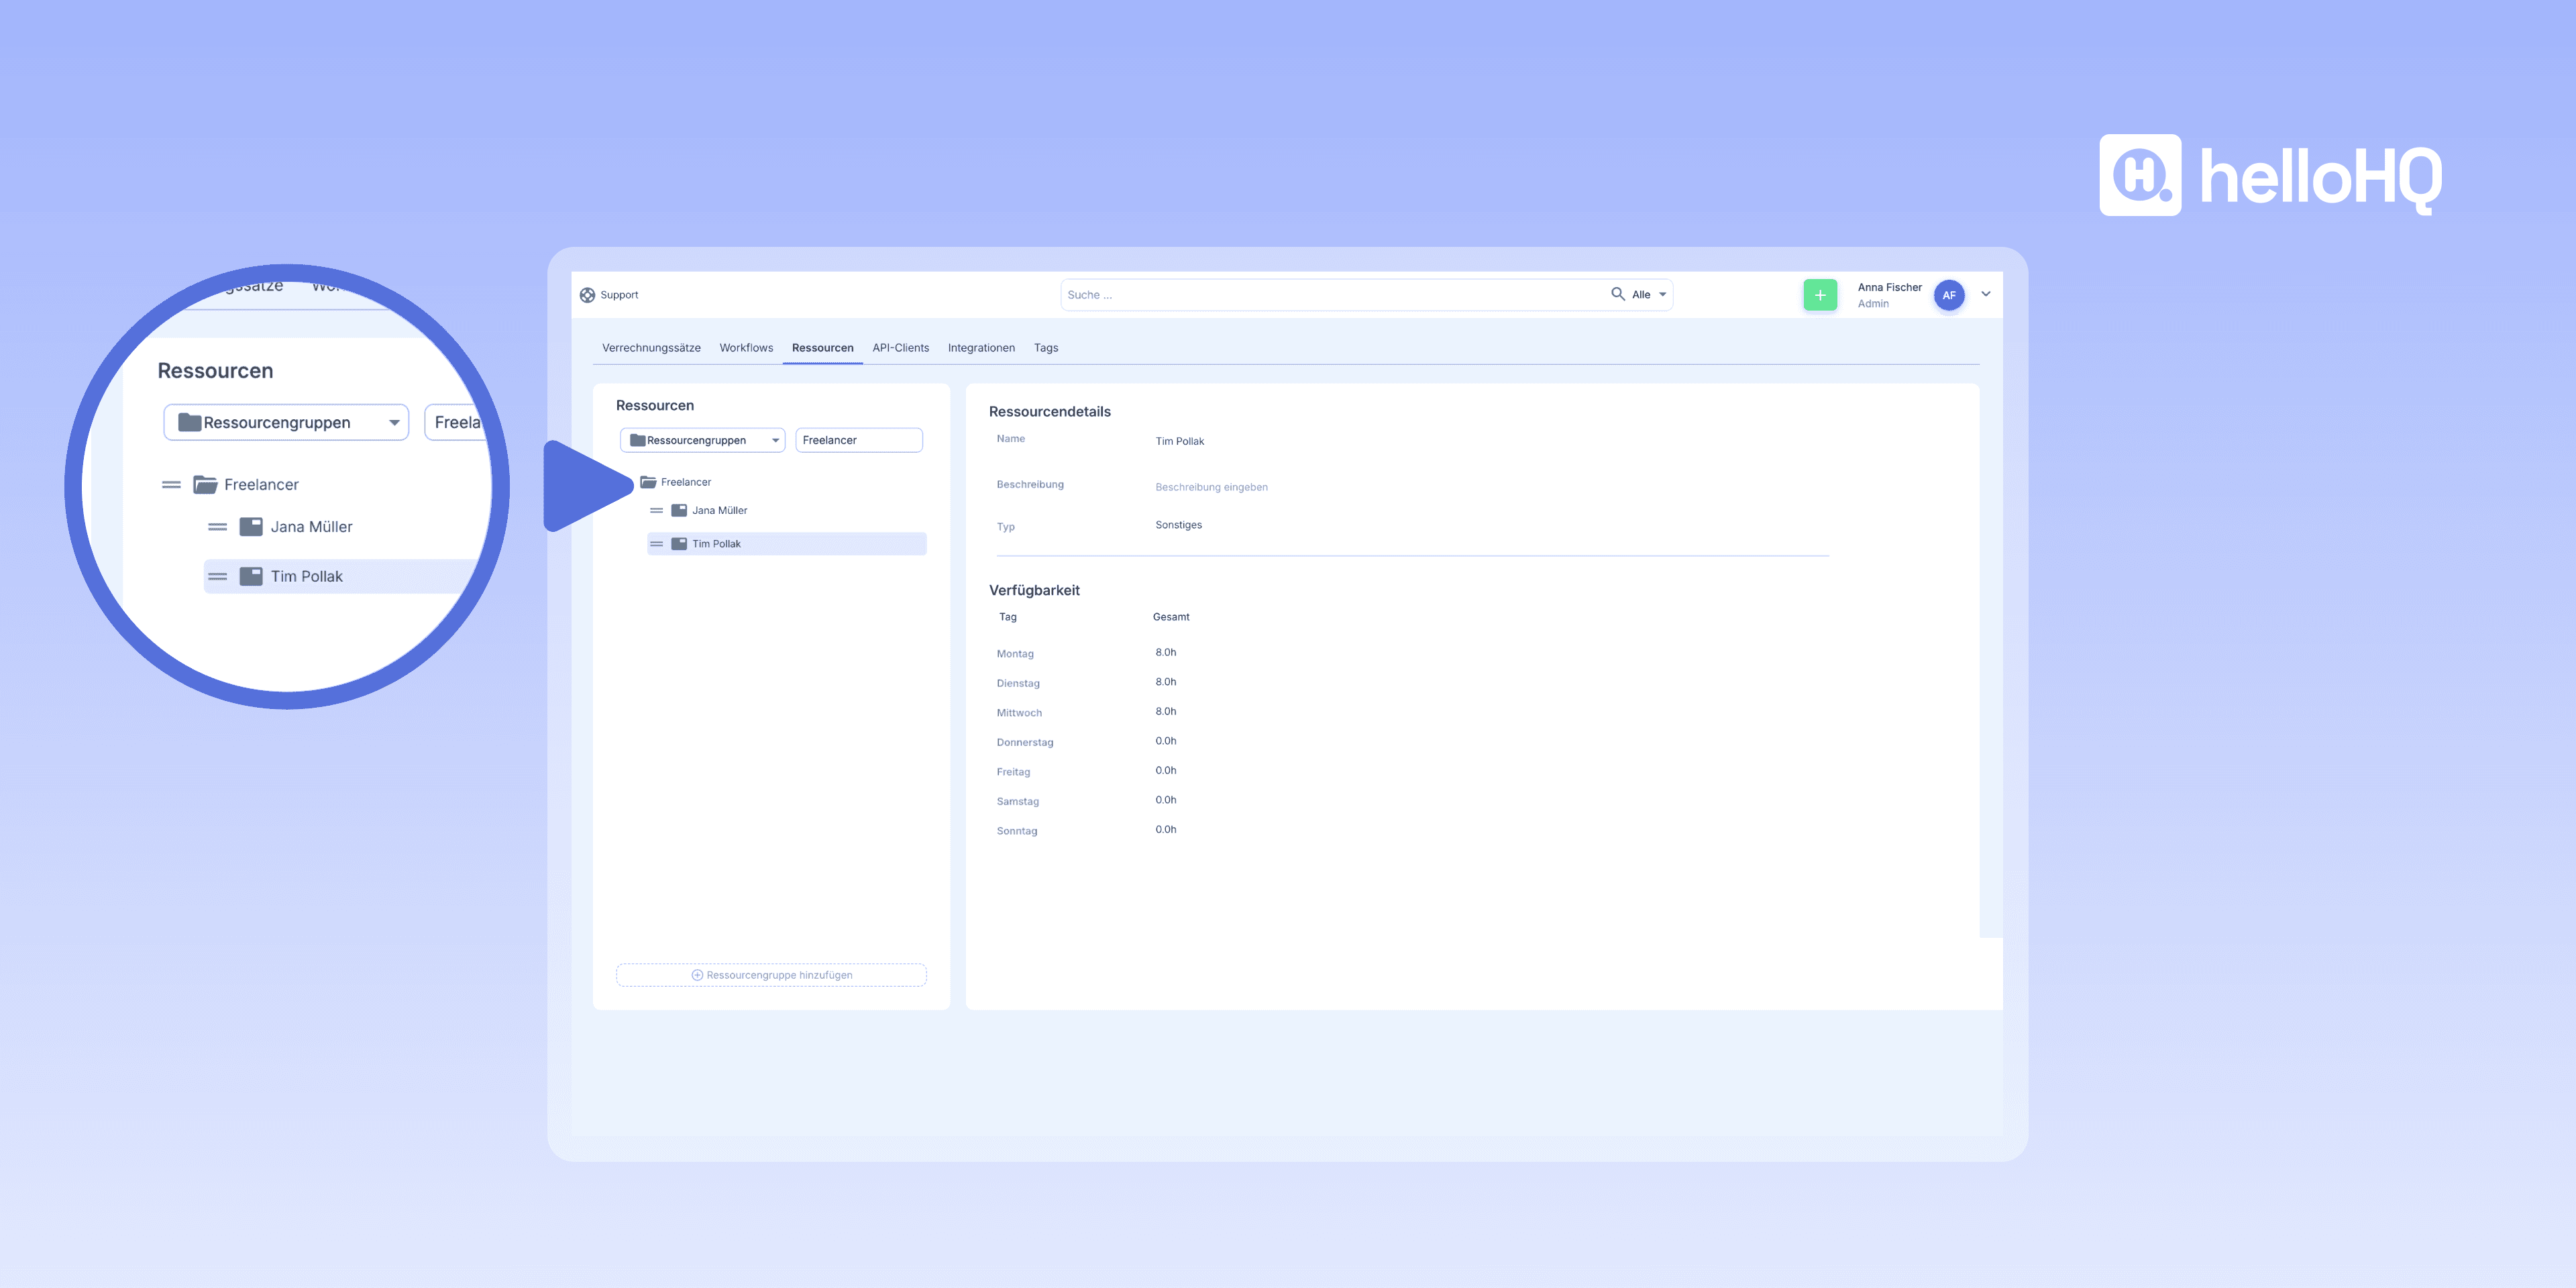
Task: Open the API-Clients tab
Action: click(x=900, y=348)
